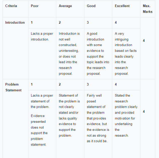159x158 pixels.
Task: Click 'Evidence presented does not support' paragraph
Action: pyautogui.click(x=39, y=130)
